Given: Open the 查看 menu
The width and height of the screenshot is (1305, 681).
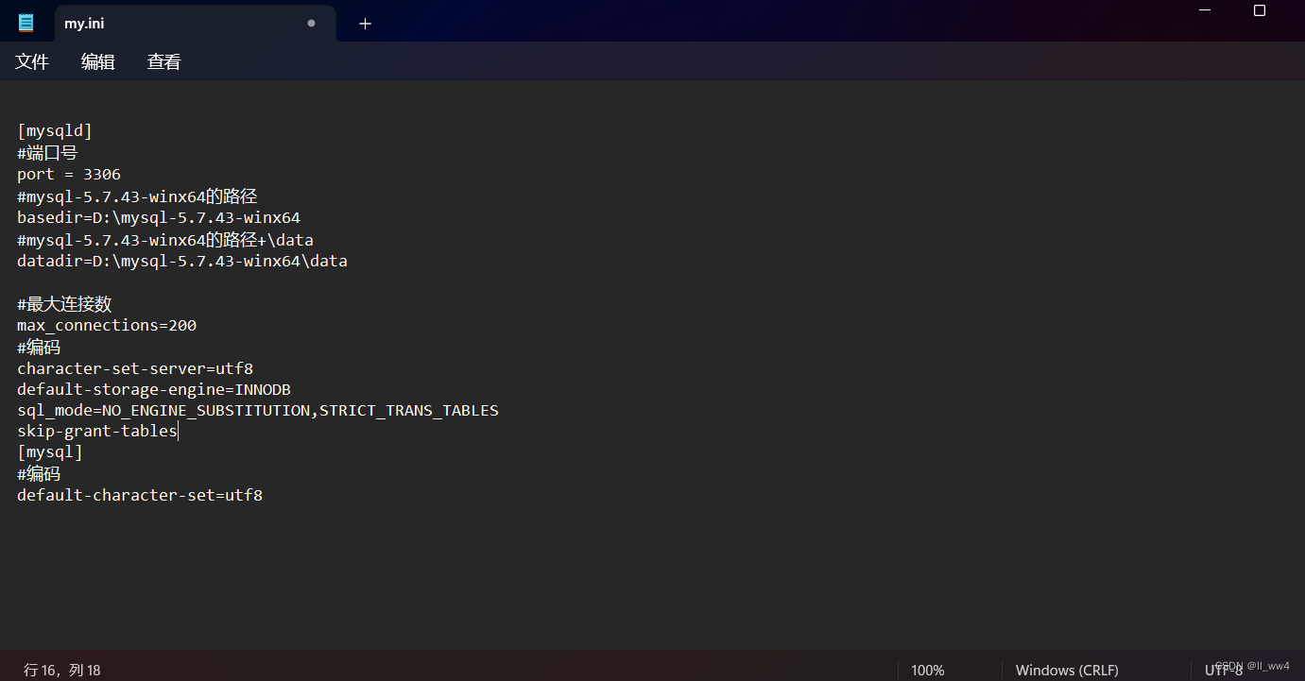Looking at the screenshot, I should (x=164, y=61).
